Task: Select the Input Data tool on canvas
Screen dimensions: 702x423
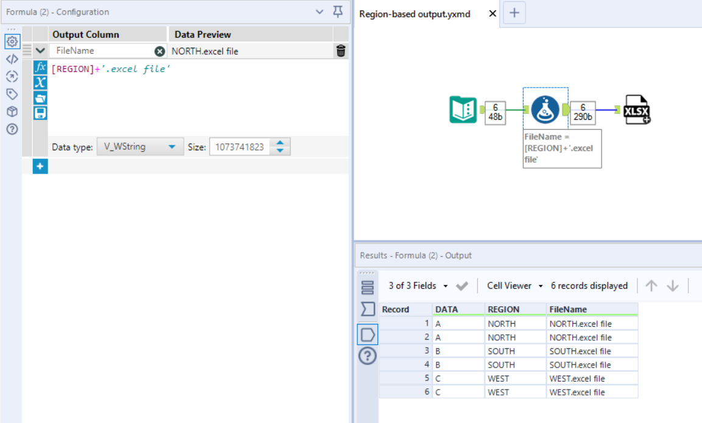Action: (463, 111)
